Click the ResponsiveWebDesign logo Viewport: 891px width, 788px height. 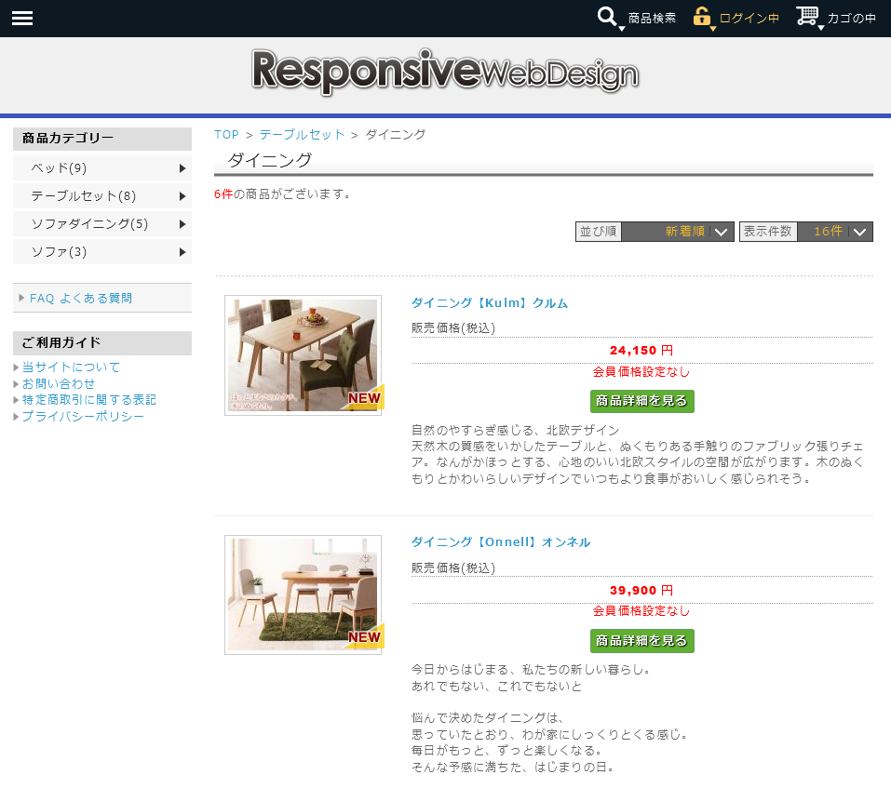coord(445,72)
